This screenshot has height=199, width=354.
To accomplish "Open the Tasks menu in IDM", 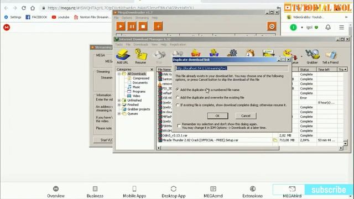I will pos(119,44).
